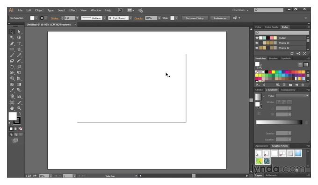Select the Artboard tool
The image size is (318, 185).
click(12, 102)
